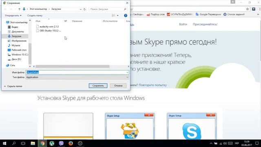The width and height of the screenshot is (261, 147).
Task: Click the Skype Setup box installer thumbnail
Action: pyautogui.click(x=130, y=126)
